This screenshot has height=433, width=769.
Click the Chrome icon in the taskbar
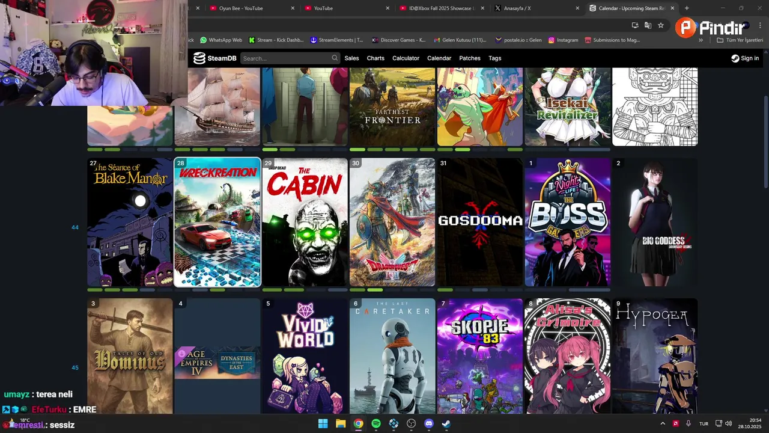358,423
